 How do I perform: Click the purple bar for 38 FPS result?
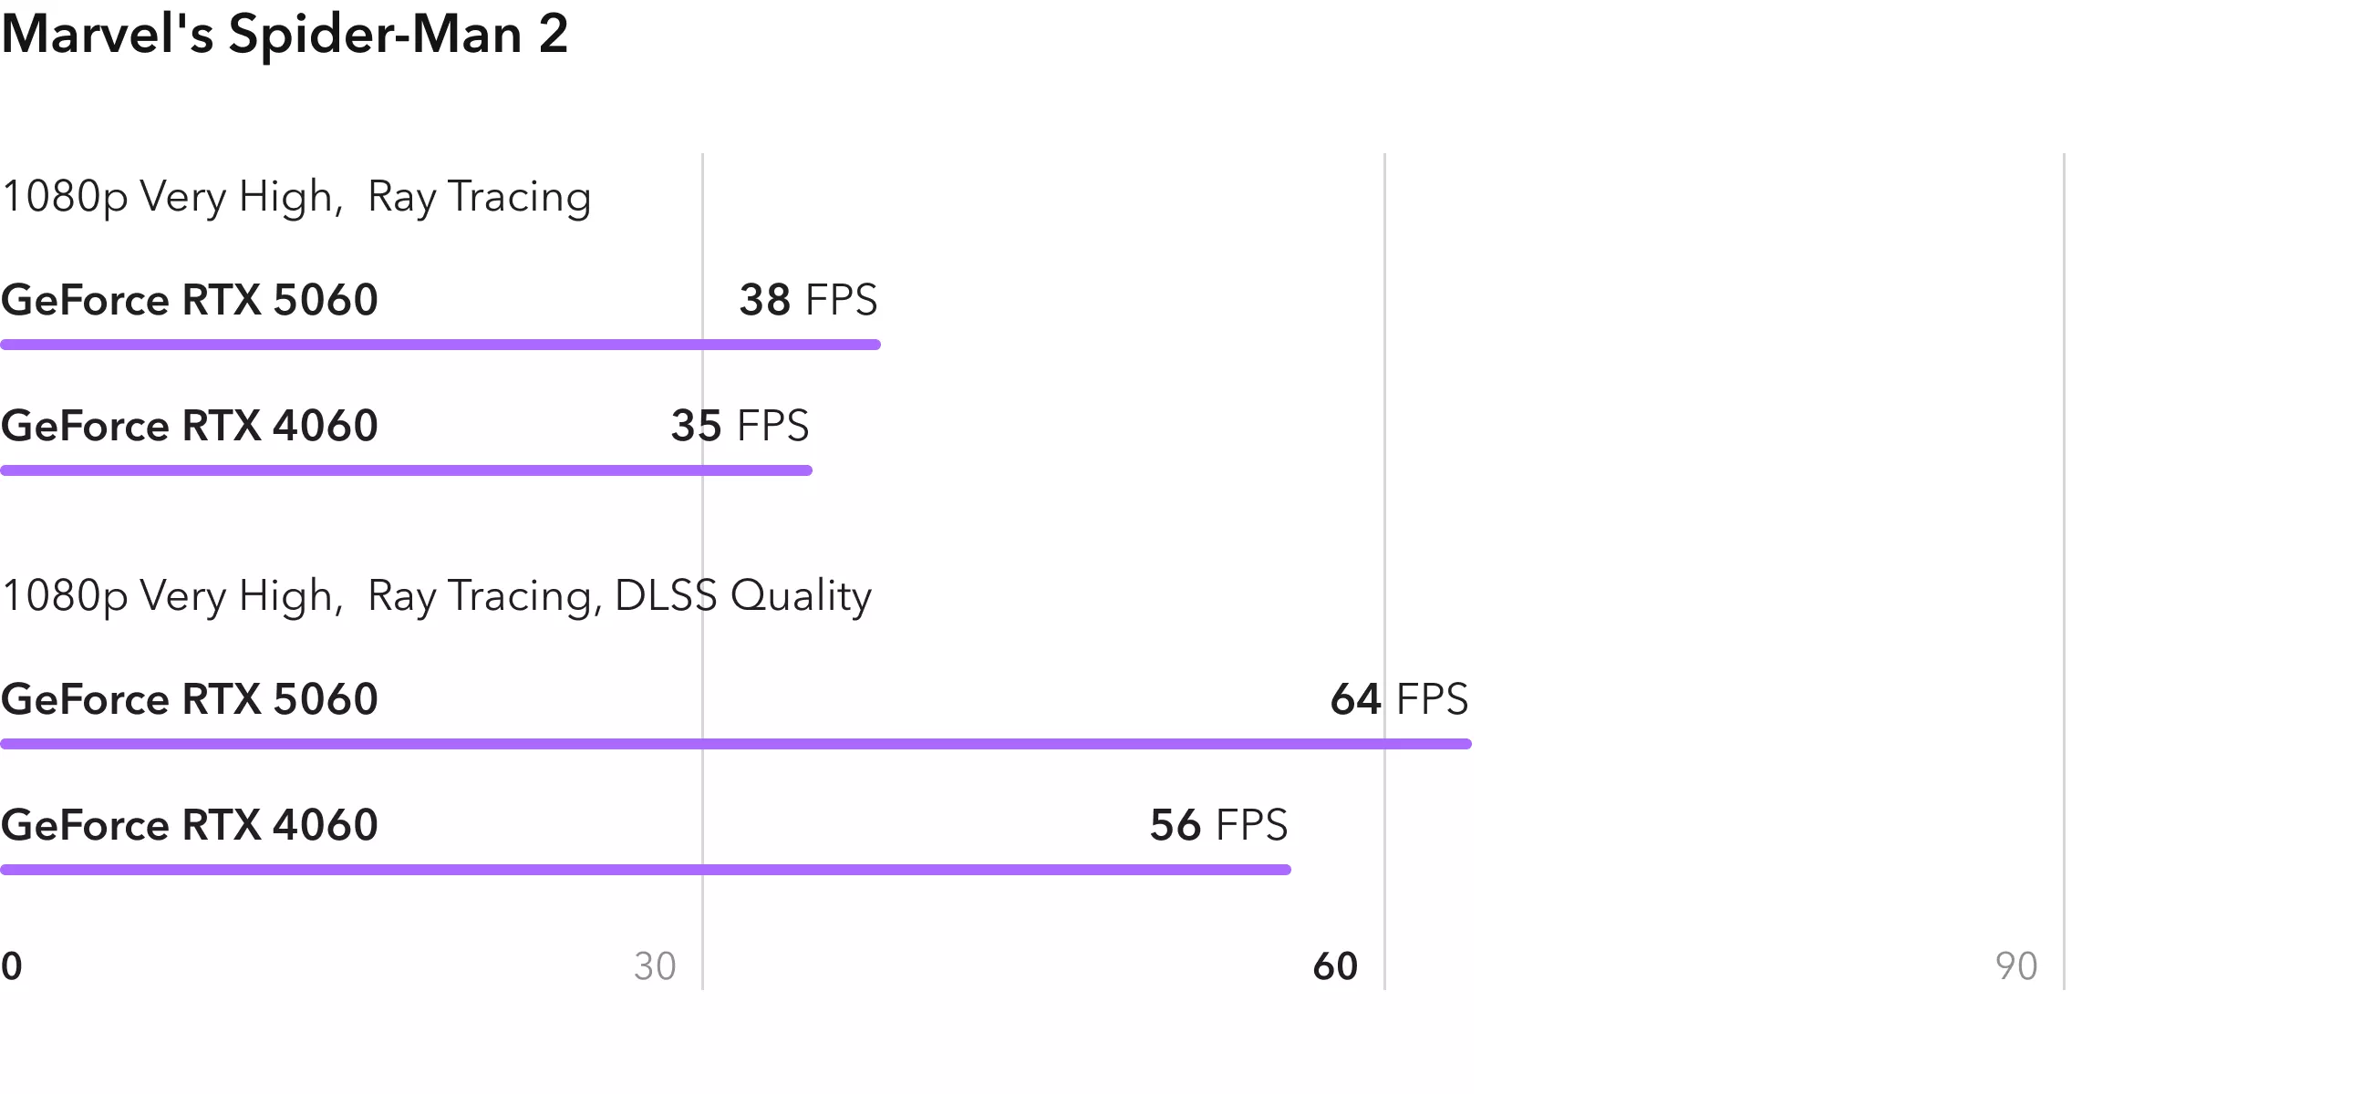pos(440,345)
